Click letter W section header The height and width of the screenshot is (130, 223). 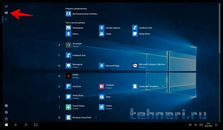pos(59,118)
